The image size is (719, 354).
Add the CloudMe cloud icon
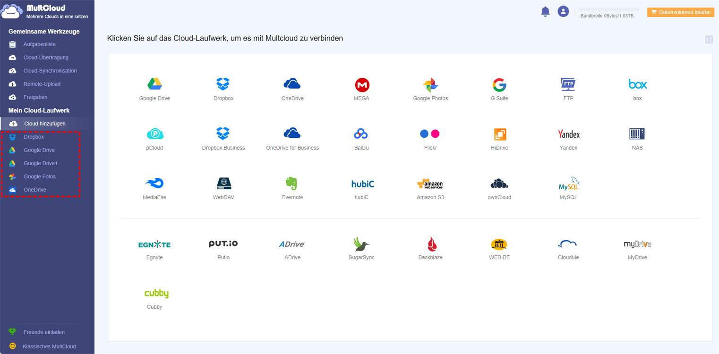click(x=568, y=244)
